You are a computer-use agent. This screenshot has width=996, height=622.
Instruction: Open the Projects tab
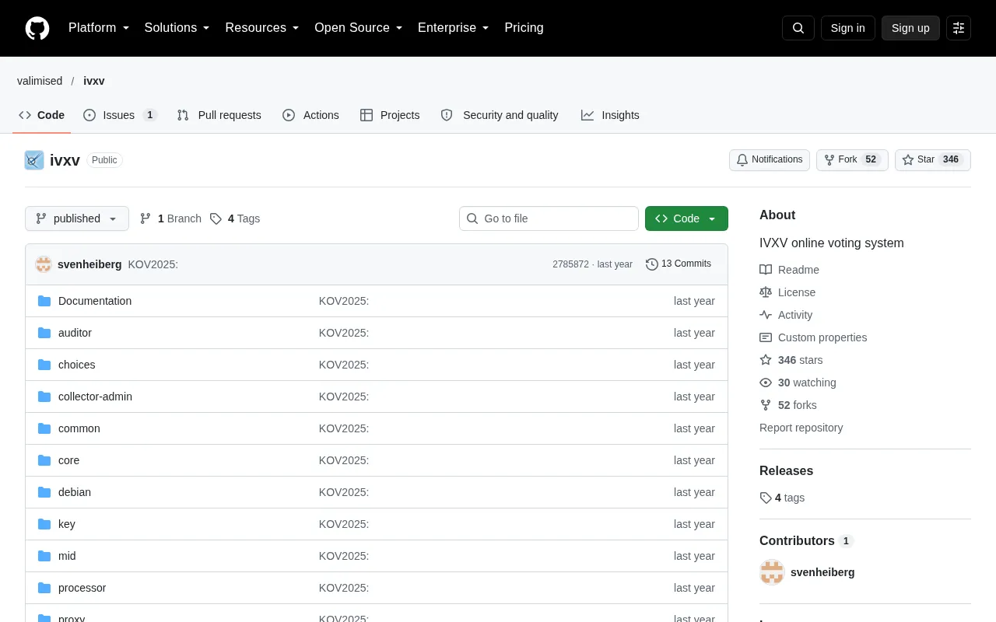coord(390,115)
